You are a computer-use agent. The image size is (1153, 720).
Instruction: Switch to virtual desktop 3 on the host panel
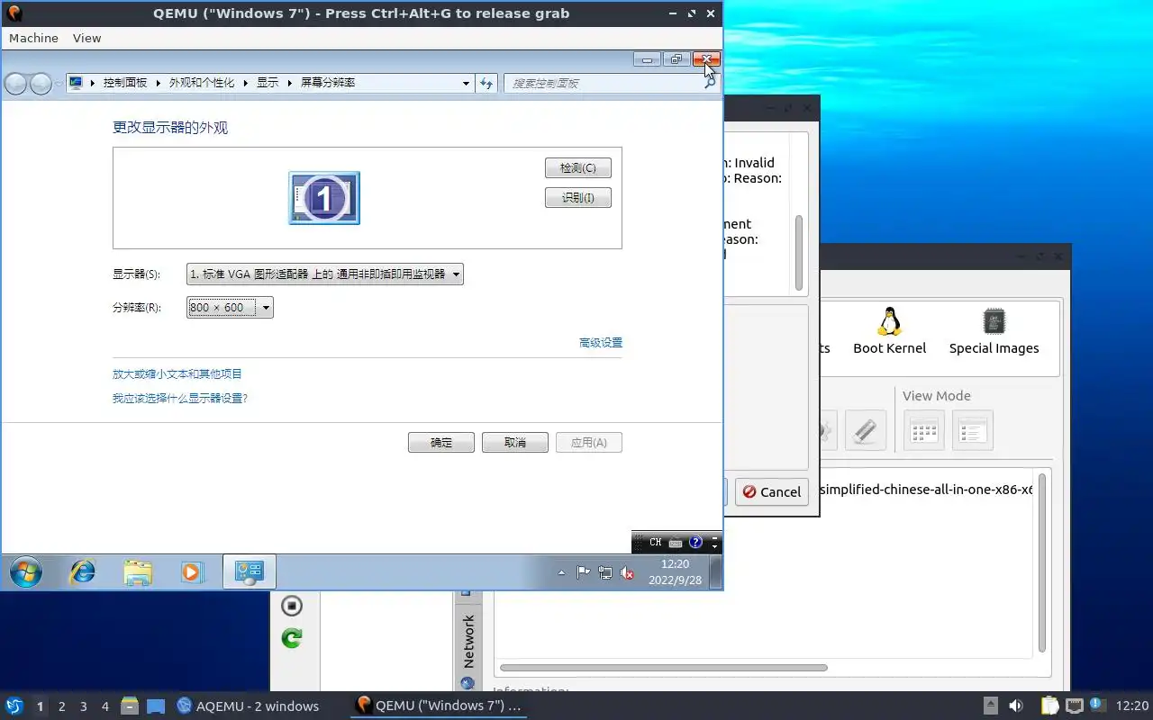pyautogui.click(x=84, y=706)
